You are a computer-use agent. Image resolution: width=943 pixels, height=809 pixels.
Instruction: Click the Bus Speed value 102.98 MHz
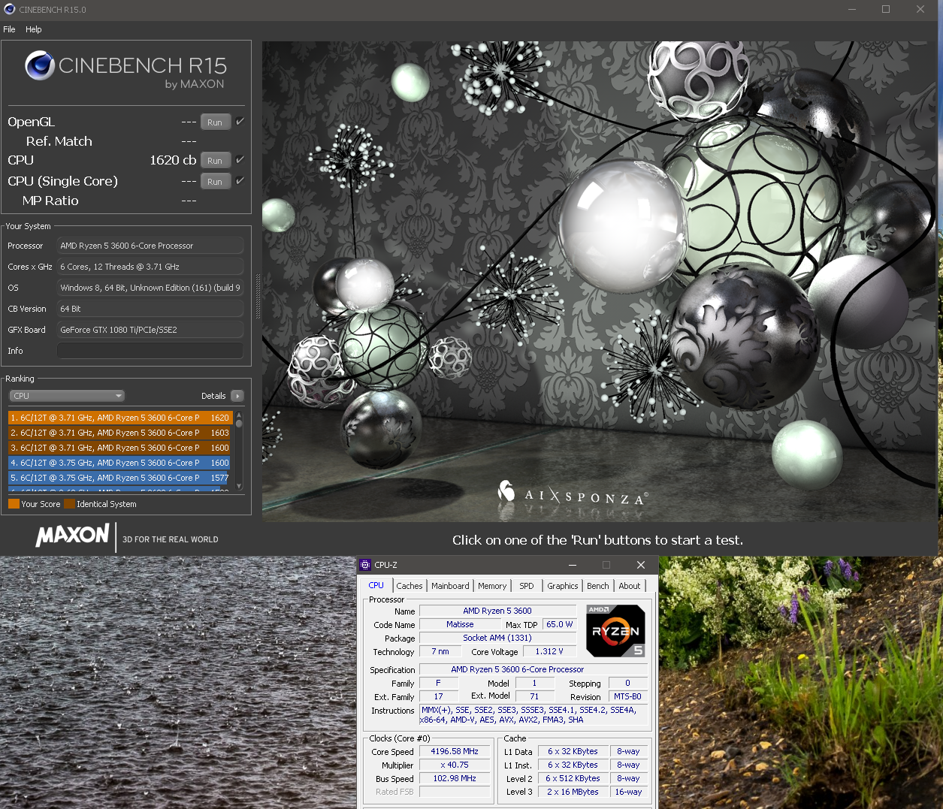pos(455,778)
